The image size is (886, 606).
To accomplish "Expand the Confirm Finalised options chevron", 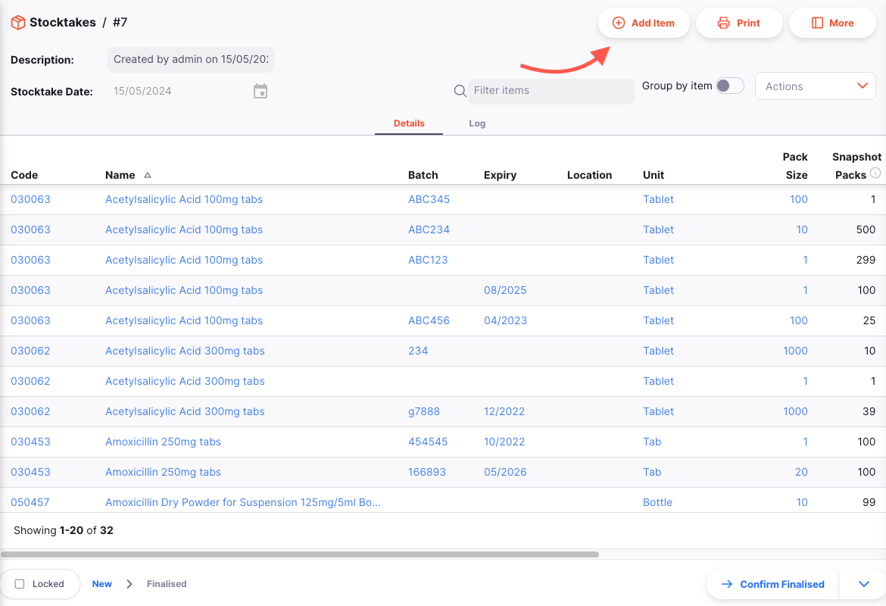I will tap(863, 584).
